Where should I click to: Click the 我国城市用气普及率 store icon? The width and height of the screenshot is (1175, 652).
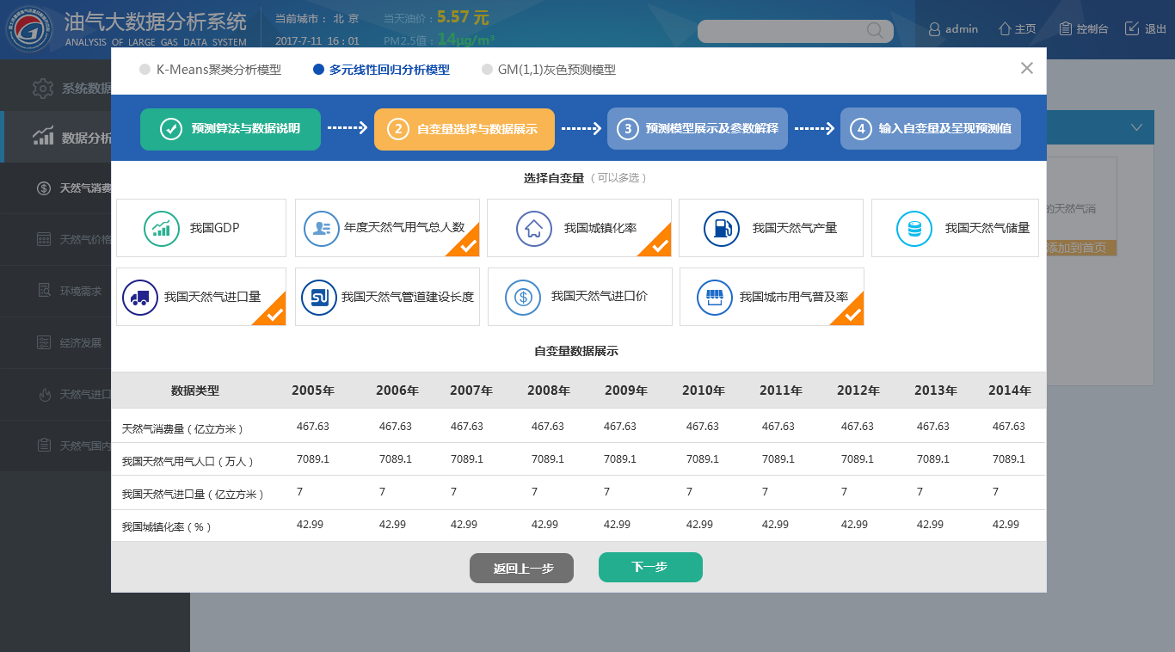(x=714, y=297)
